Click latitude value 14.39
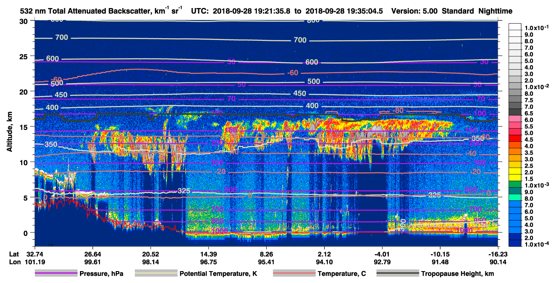The height and width of the screenshot is (283, 553). click(x=208, y=254)
